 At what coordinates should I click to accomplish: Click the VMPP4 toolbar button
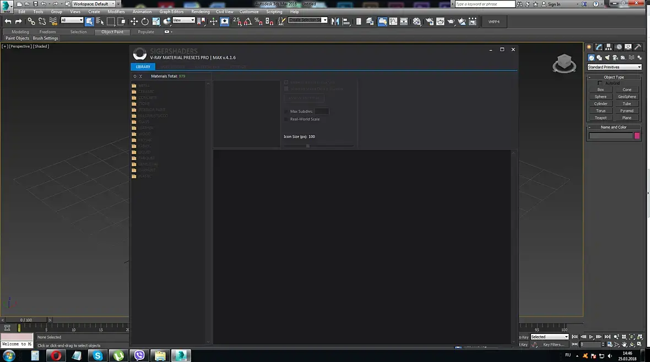(x=494, y=21)
